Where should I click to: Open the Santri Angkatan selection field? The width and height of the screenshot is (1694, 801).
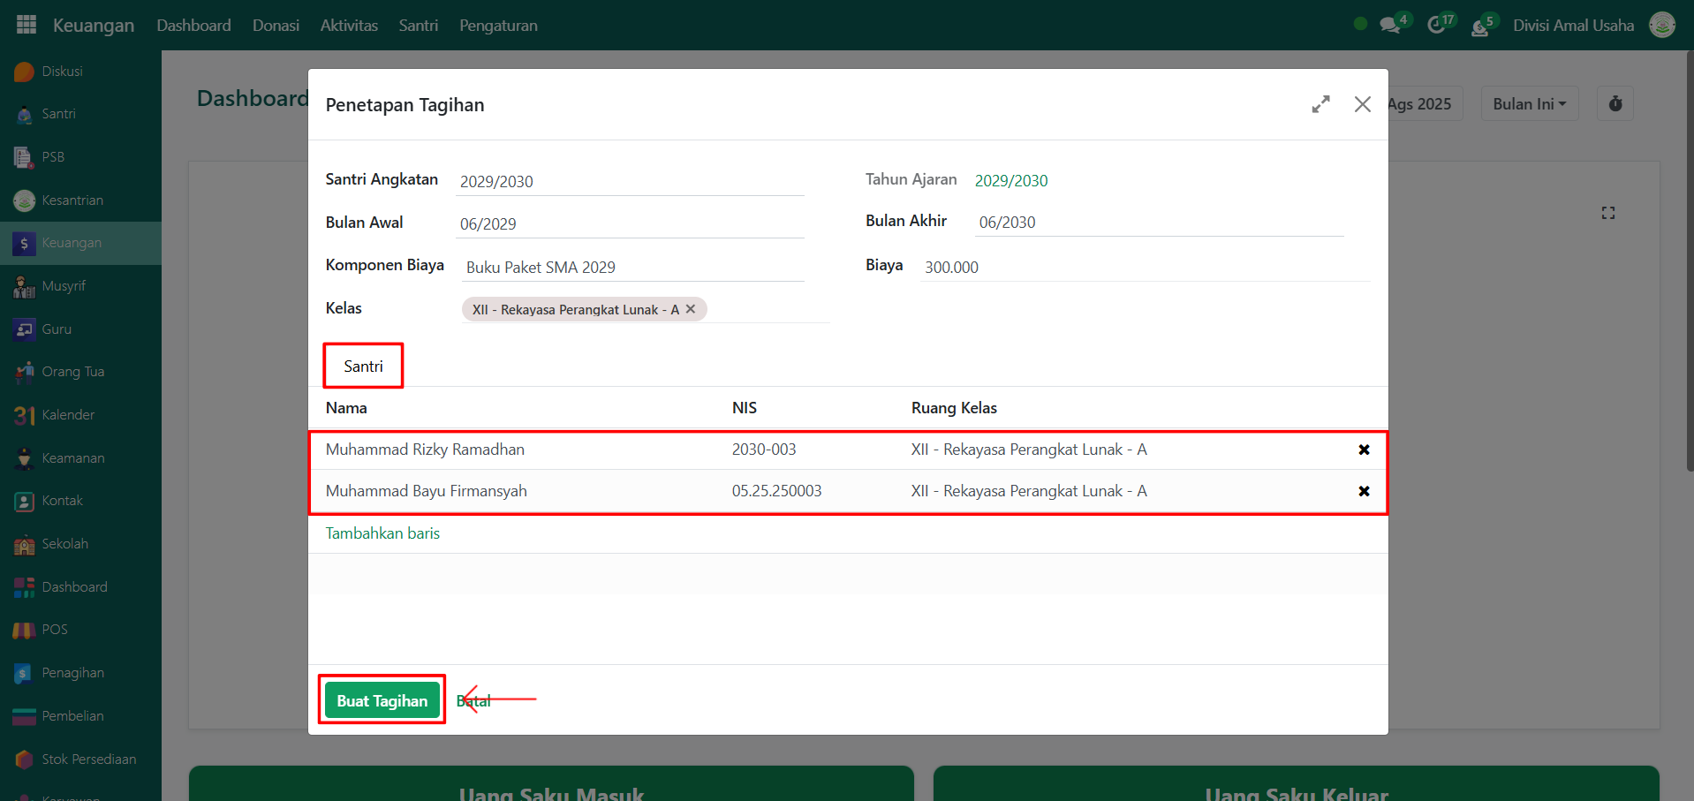point(630,182)
